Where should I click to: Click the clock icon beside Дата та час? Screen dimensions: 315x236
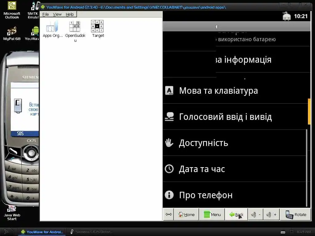[x=169, y=169]
